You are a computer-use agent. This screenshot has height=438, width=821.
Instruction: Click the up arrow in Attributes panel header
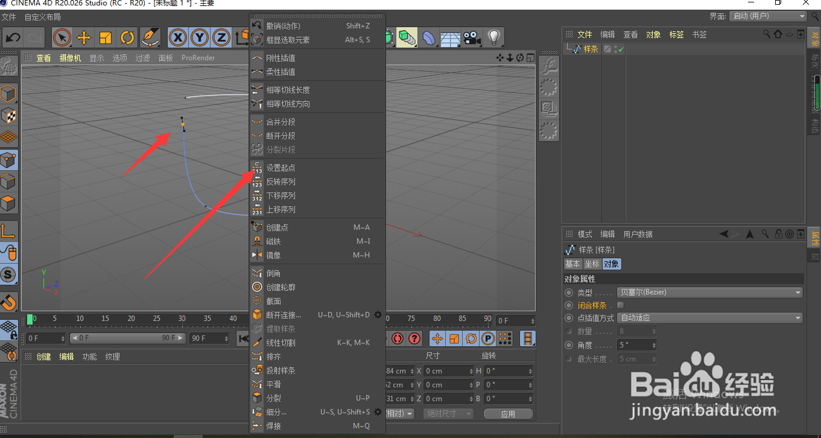[x=750, y=234]
